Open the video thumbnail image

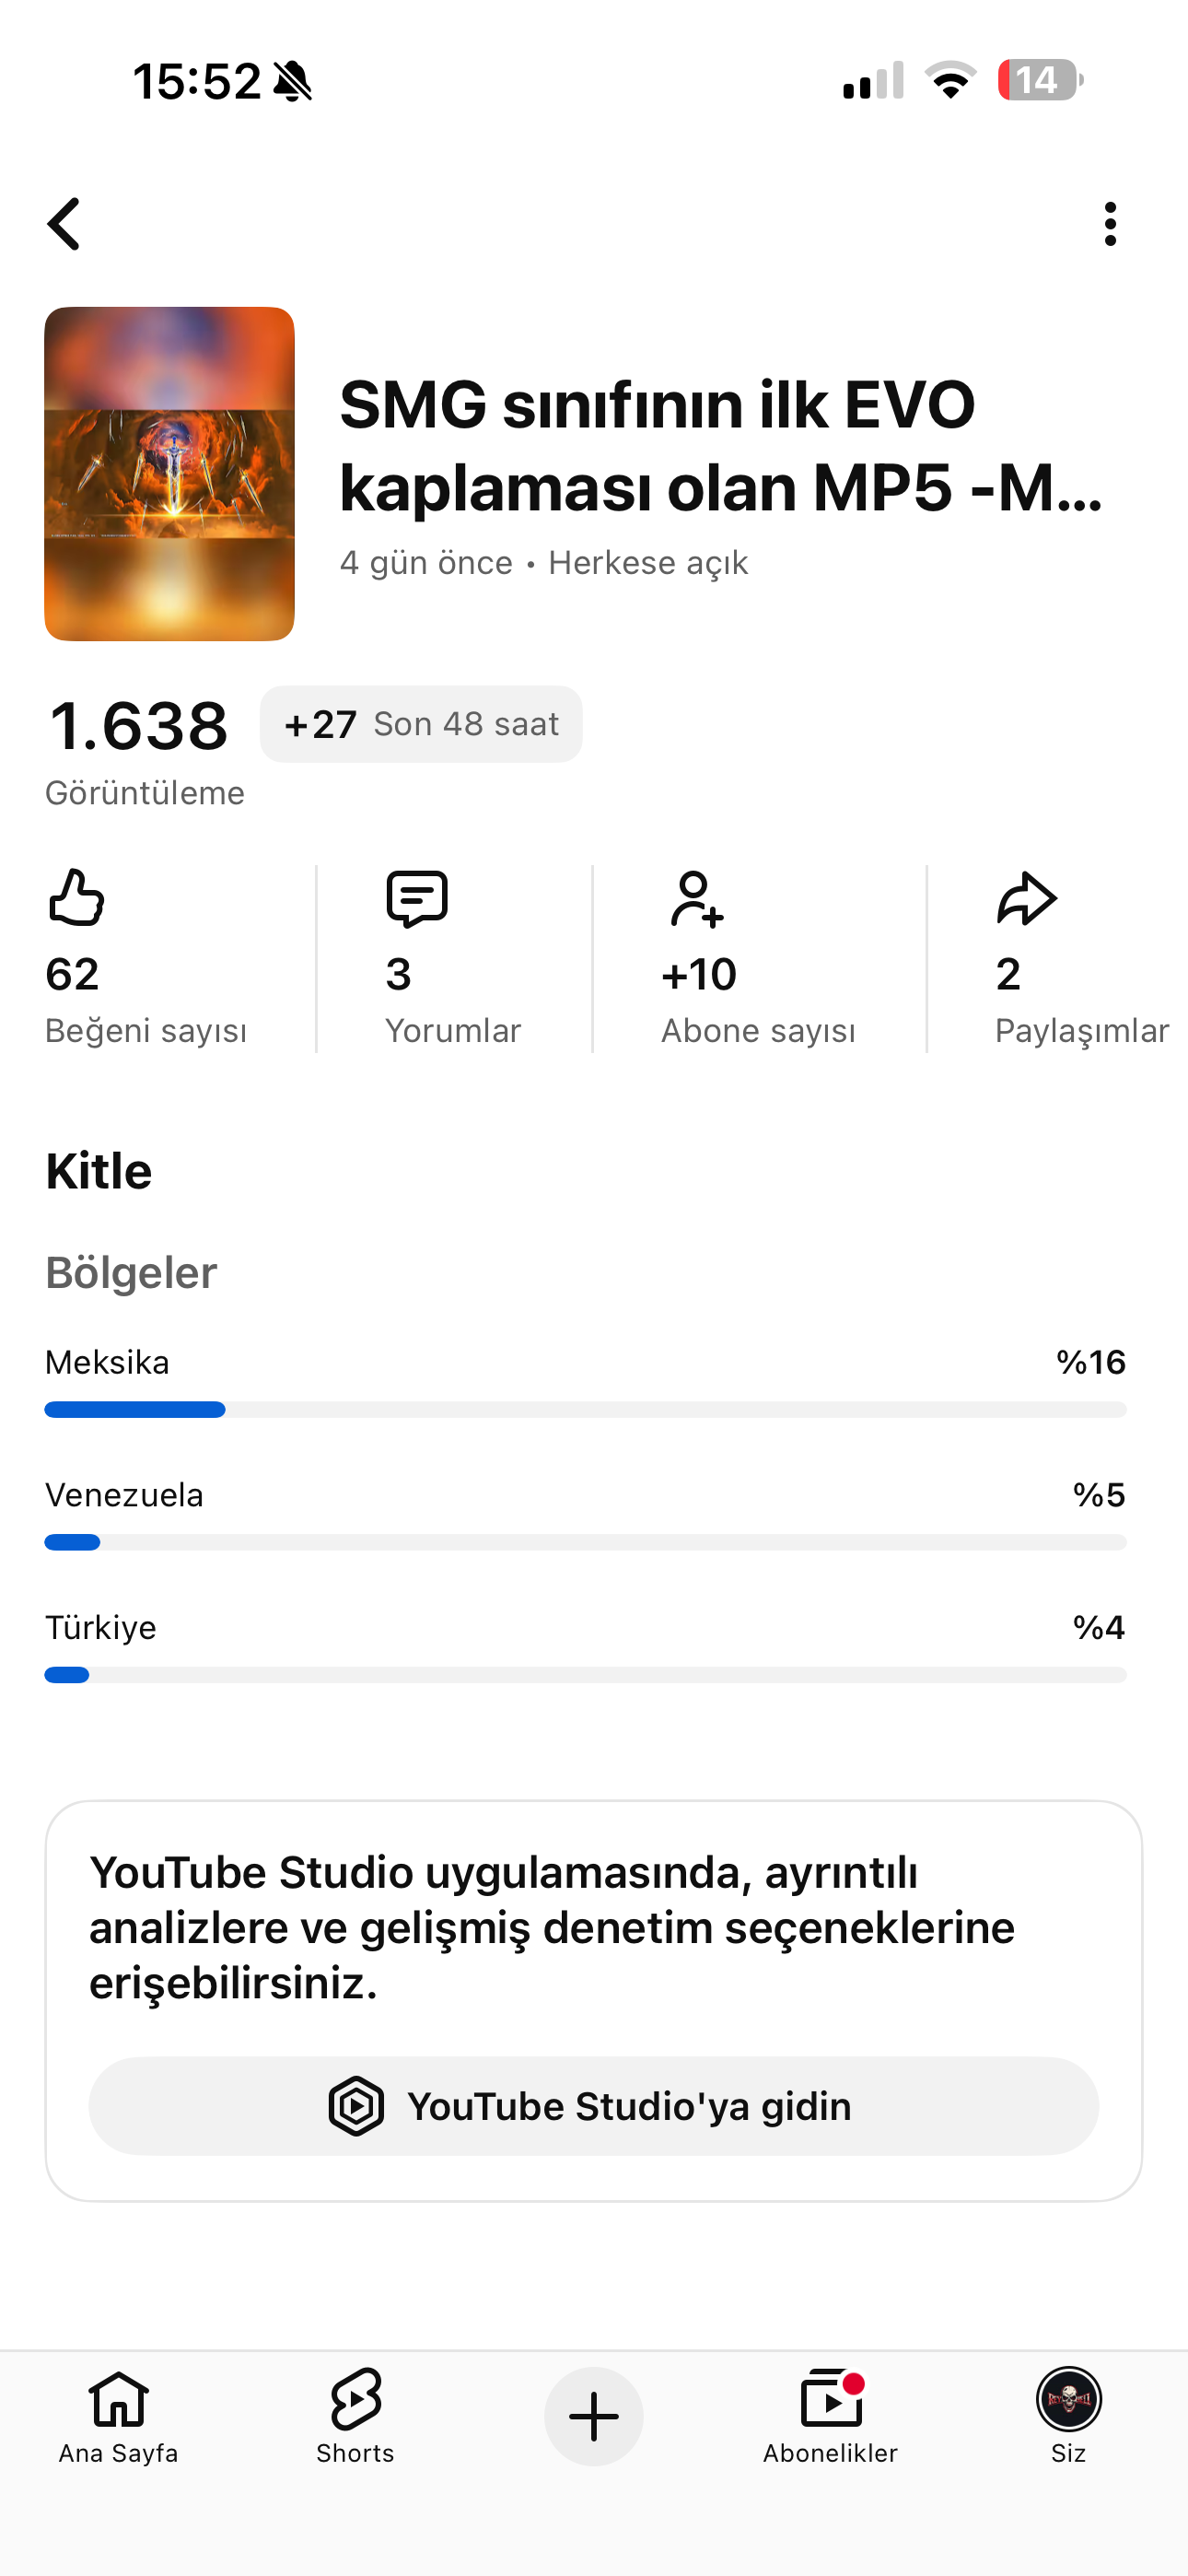pyautogui.click(x=169, y=474)
